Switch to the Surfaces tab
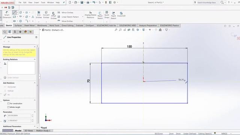 [18, 25]
